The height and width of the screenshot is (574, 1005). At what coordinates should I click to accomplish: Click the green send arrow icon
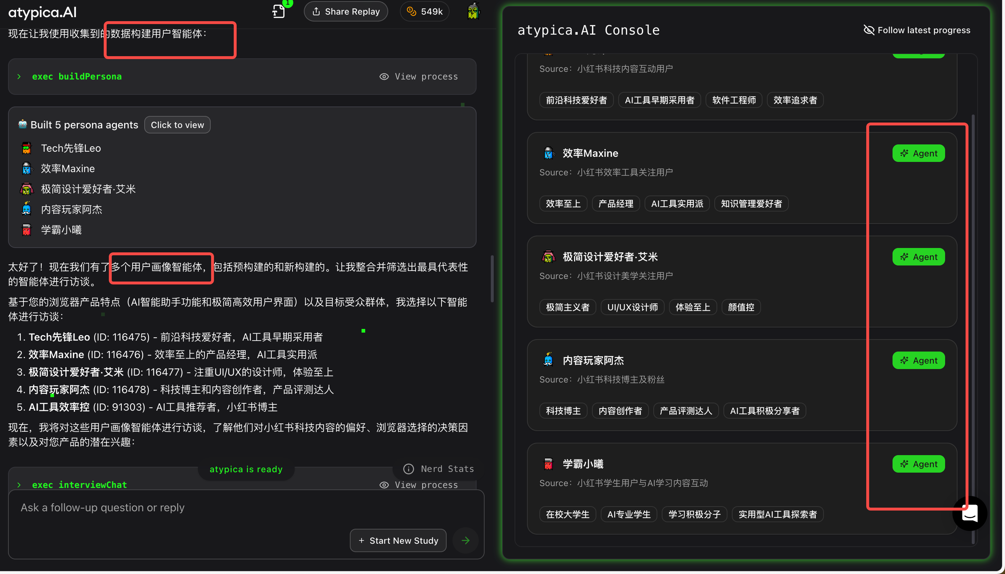[x=465, y=540]
